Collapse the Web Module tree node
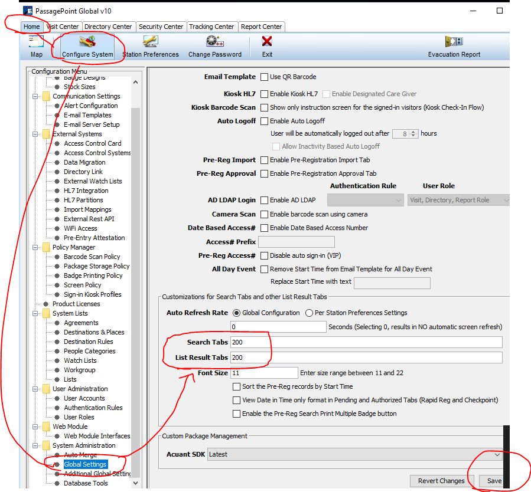The image size is (531, 492). [x=35, y=427]
